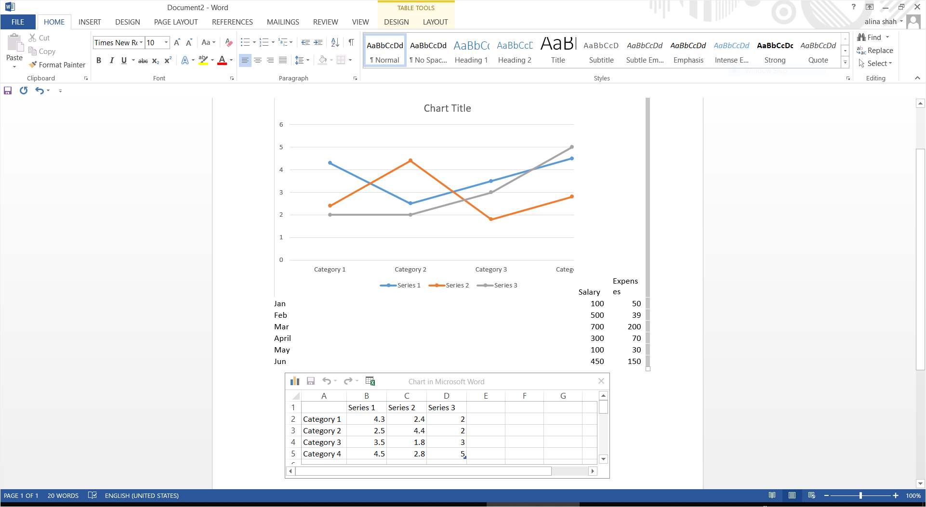
Task: Apply numbered list
Action: coord(264,42)
